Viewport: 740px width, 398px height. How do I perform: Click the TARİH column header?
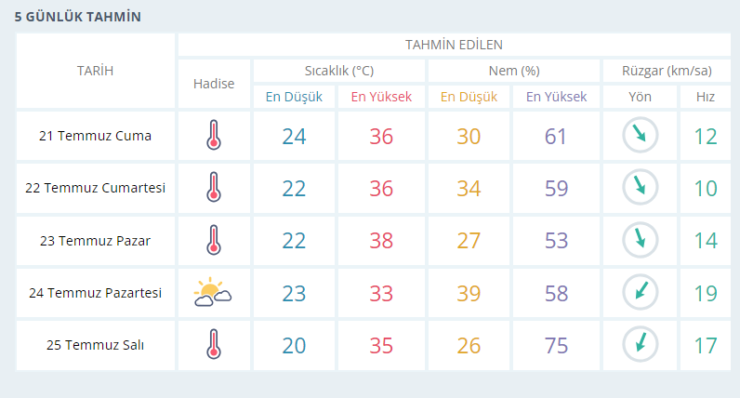point(96,71)
